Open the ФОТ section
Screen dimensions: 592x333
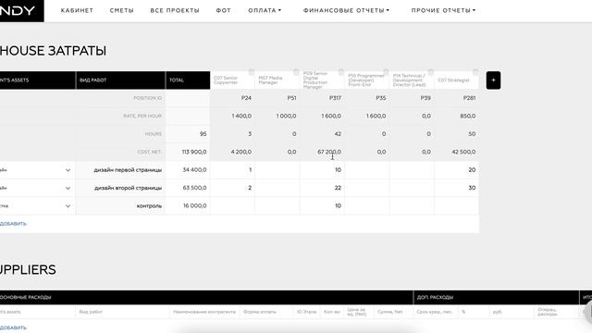(x=223, y=10)
